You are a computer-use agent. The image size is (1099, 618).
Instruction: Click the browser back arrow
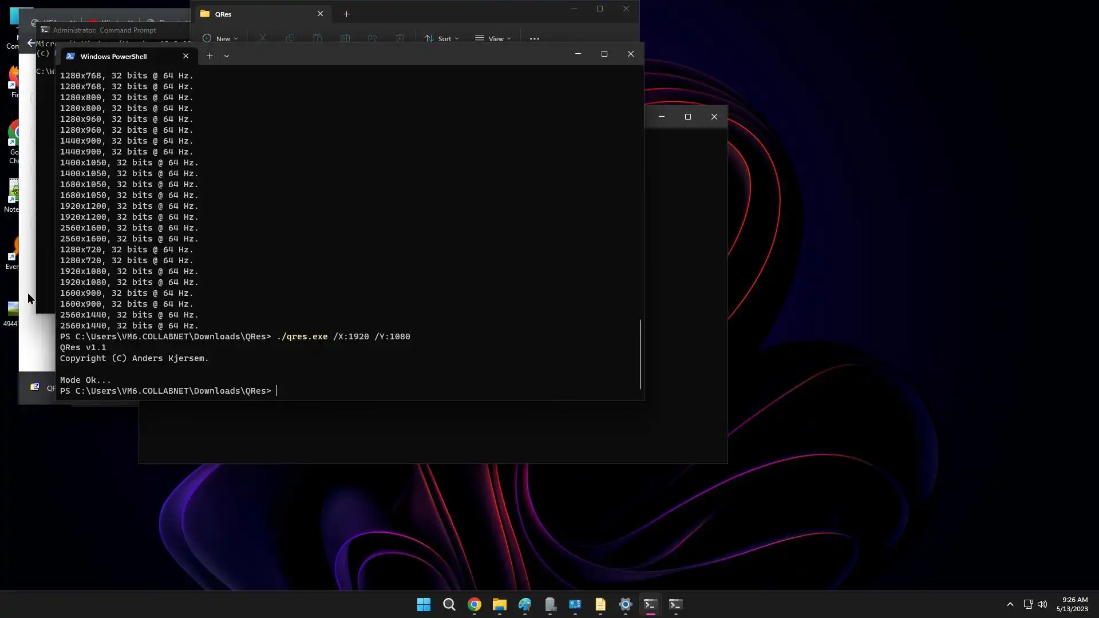pos(30,43)
